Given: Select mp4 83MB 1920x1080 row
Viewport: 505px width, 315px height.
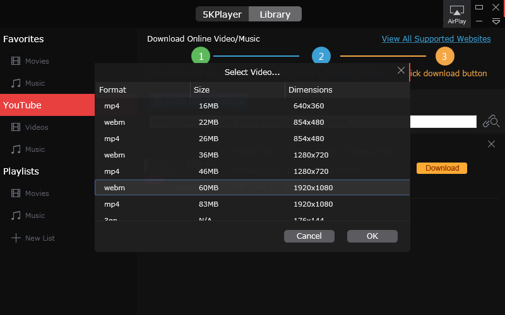Looking at the screenshot, I should (x=252, y=204).
